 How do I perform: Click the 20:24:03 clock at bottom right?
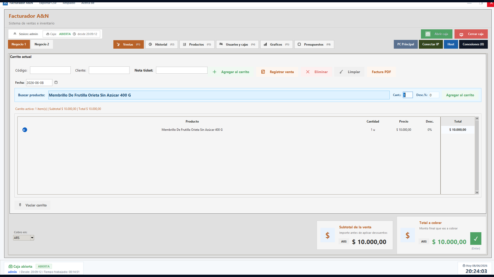476,271
